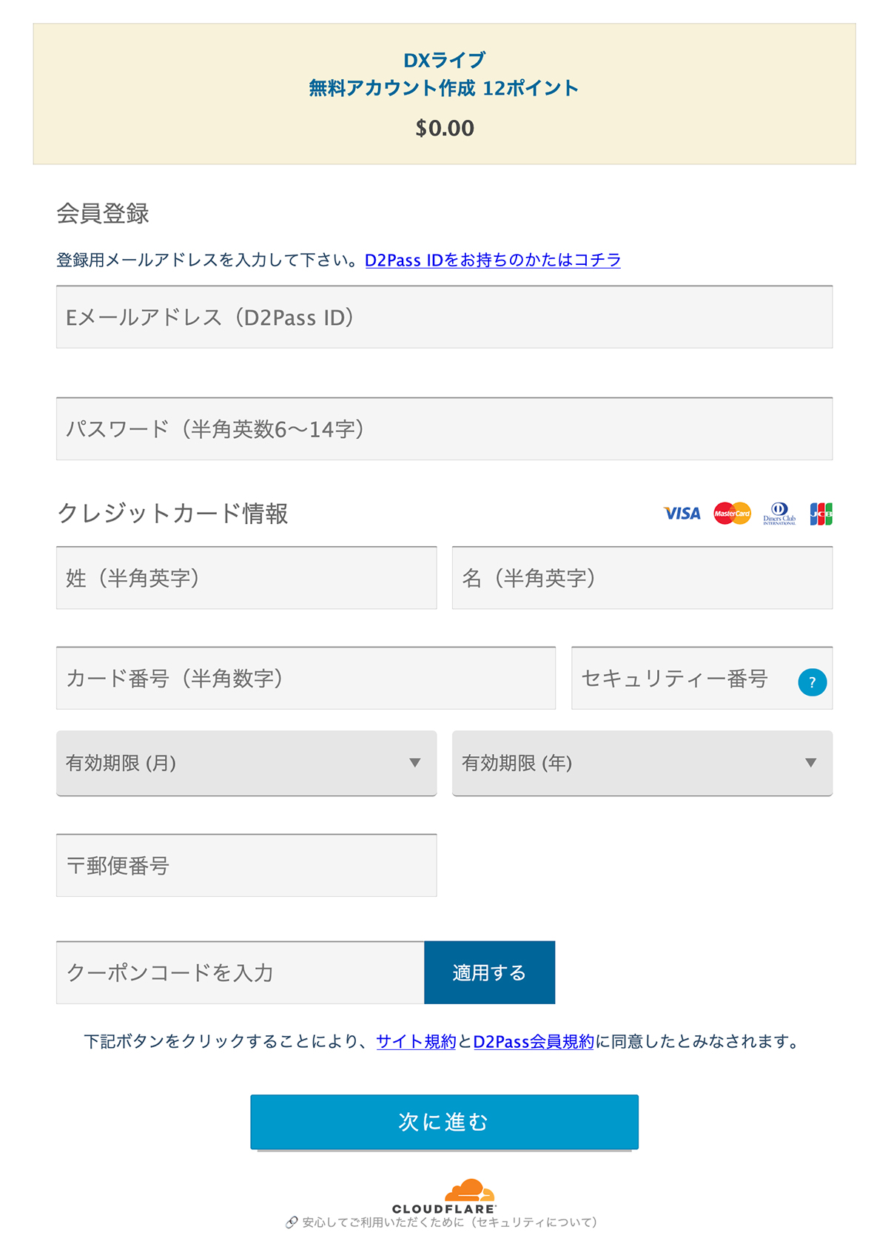Click the security info link icon at bottom
The image size is (888, 1258).
coord(292,1222)
